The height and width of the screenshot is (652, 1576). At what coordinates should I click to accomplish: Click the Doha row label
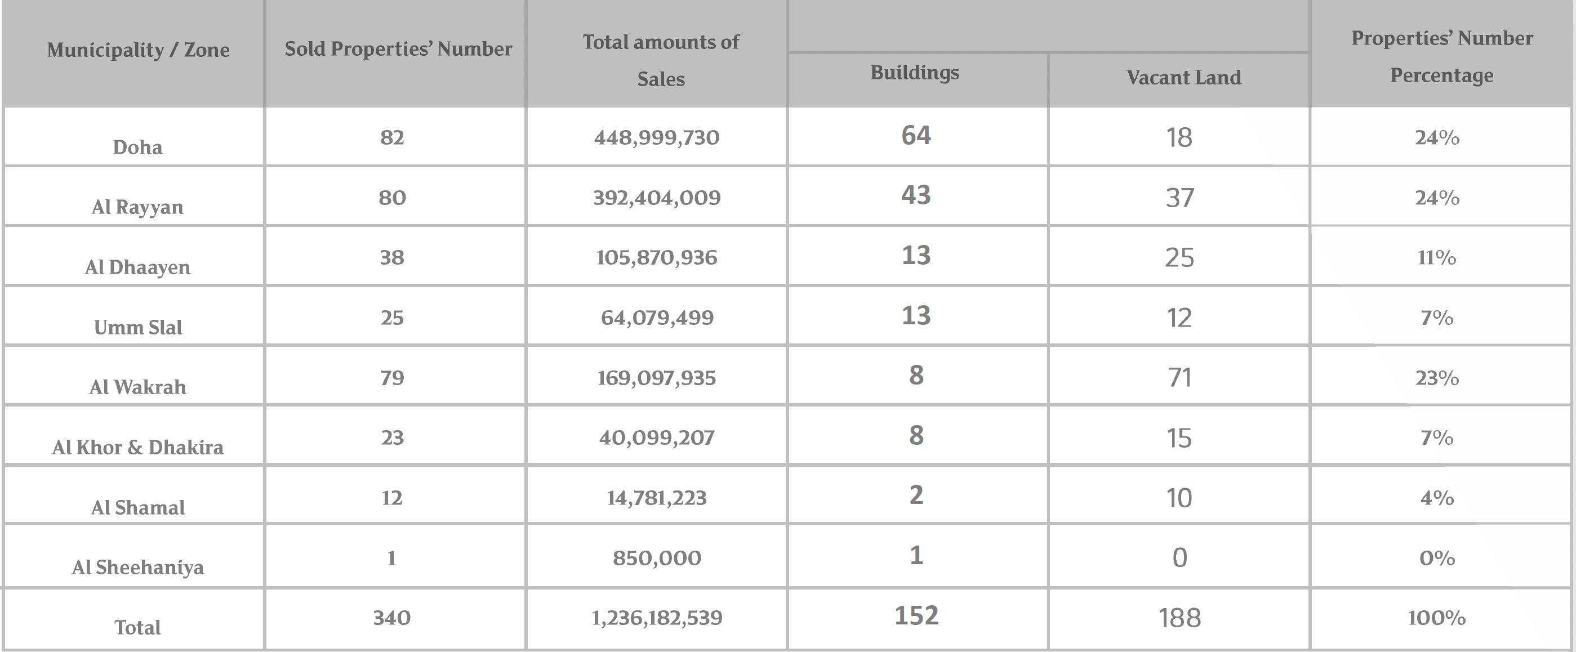[x=137, y=148]
